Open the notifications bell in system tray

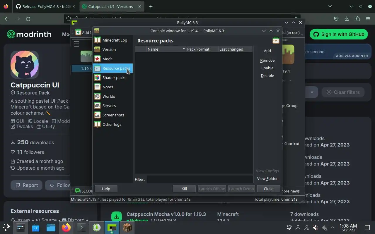click(x=289, y=228)
